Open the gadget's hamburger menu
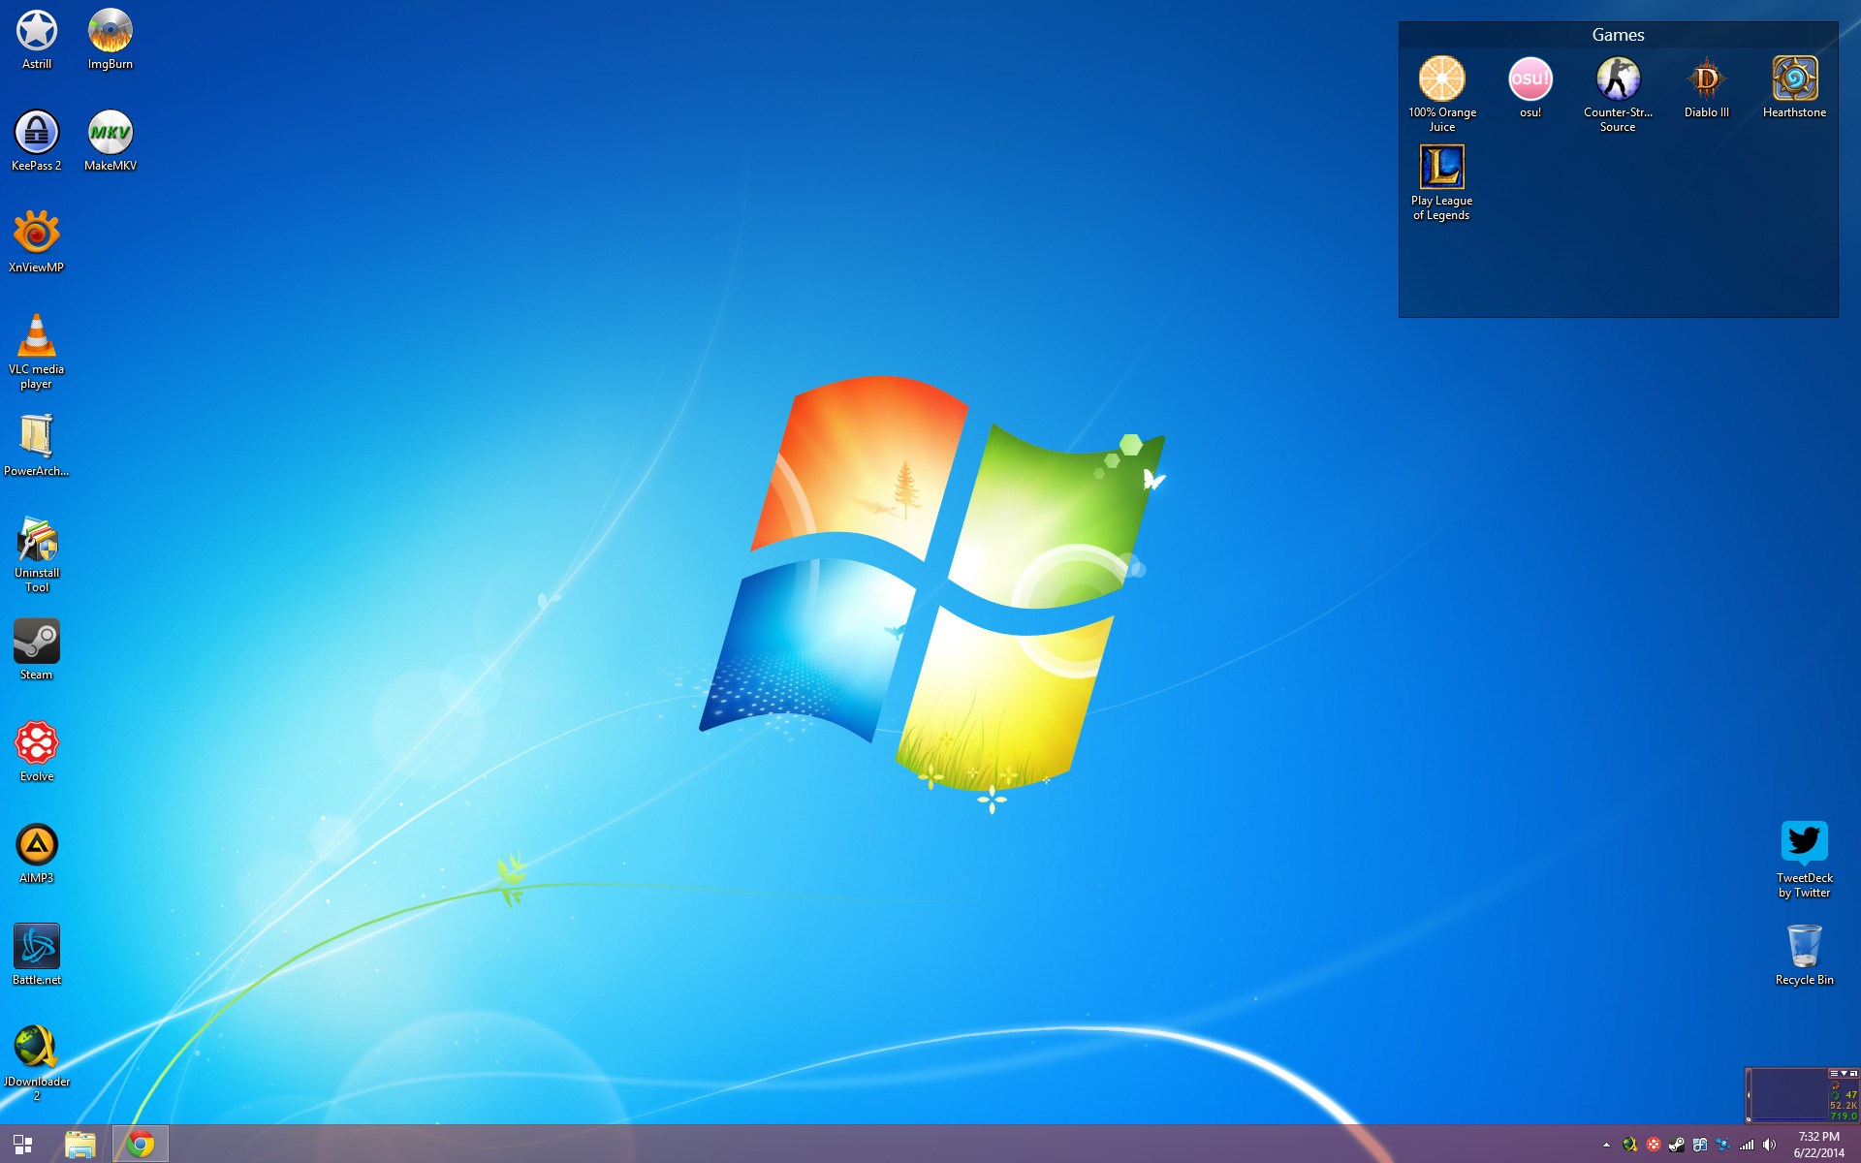 tap(1833, 1073)
